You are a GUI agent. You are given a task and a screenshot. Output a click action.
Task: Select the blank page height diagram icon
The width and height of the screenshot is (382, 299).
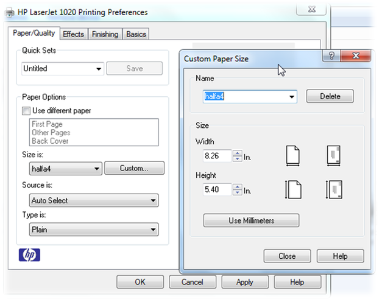pos(293,189)
